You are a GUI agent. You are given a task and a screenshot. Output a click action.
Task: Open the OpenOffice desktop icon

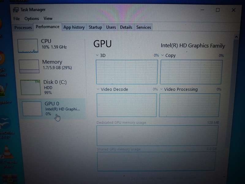[6, 128]
